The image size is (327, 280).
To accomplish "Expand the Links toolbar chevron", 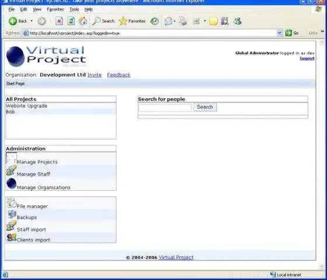I will tap(322, 32).
